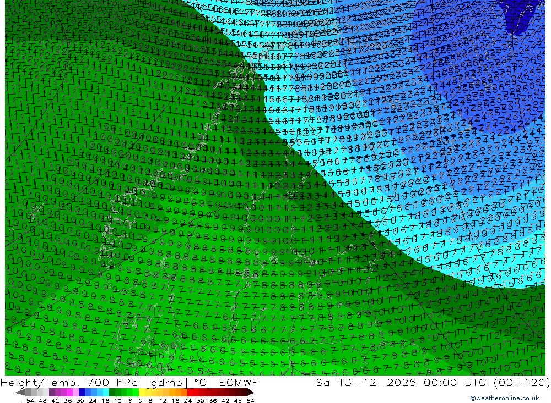Click the '13-12-2025' date text
The width and height of the screenshot is (551, 403).
click(377, 382)
